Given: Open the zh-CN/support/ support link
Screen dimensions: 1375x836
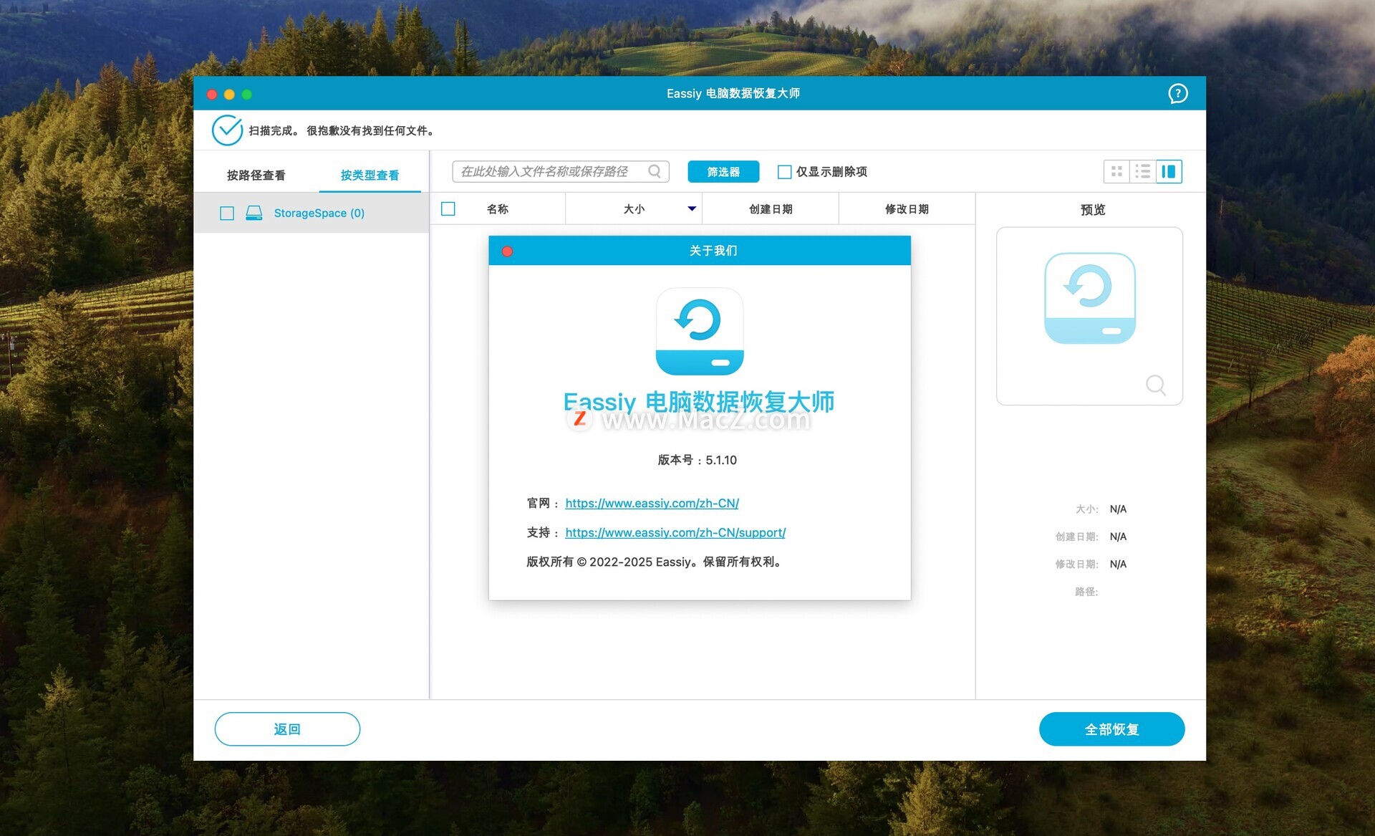Looking at the screenshot, I should click(675, 532).
